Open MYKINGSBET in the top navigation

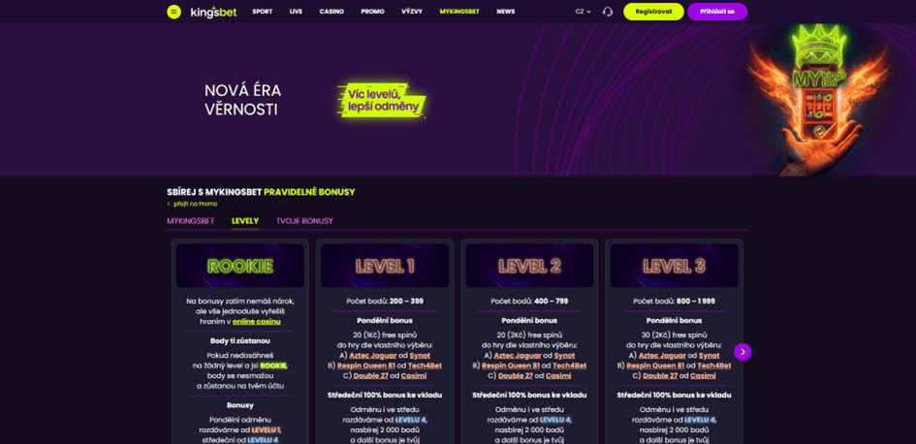point(459,12)
